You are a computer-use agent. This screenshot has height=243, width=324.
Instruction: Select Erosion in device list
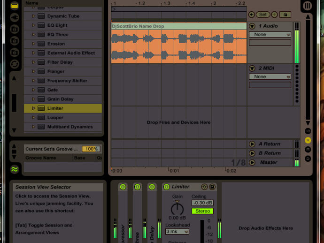63,44
